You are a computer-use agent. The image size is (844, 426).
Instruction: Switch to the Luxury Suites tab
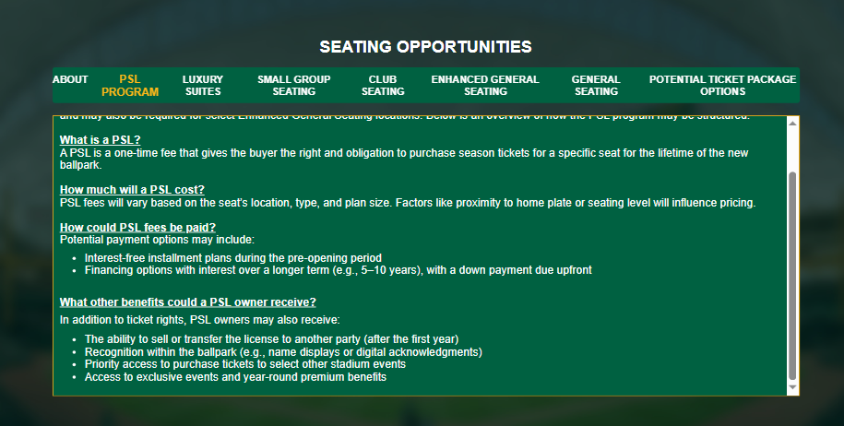pyautogui.click(x=202, y=86)
